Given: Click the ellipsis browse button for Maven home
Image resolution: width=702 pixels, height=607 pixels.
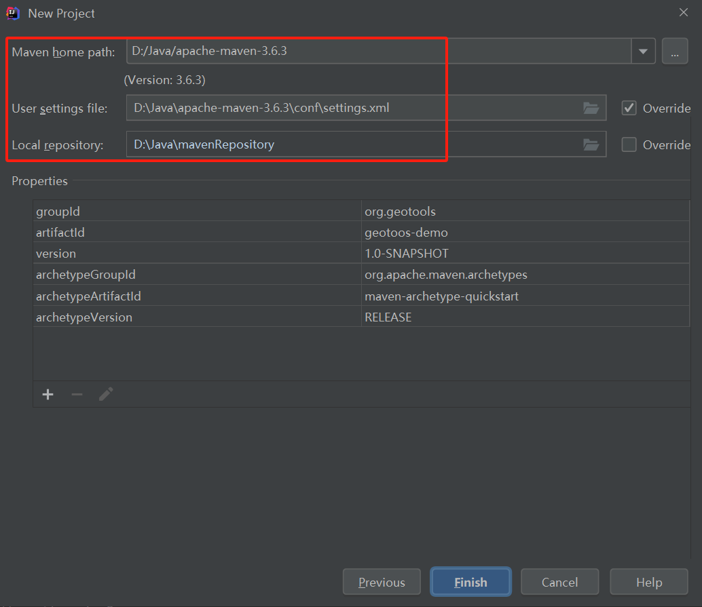Looking at the screenshot, I should 675,51.
